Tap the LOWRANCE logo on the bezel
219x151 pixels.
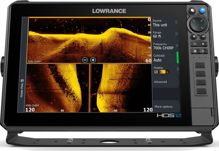click(109, 11)
